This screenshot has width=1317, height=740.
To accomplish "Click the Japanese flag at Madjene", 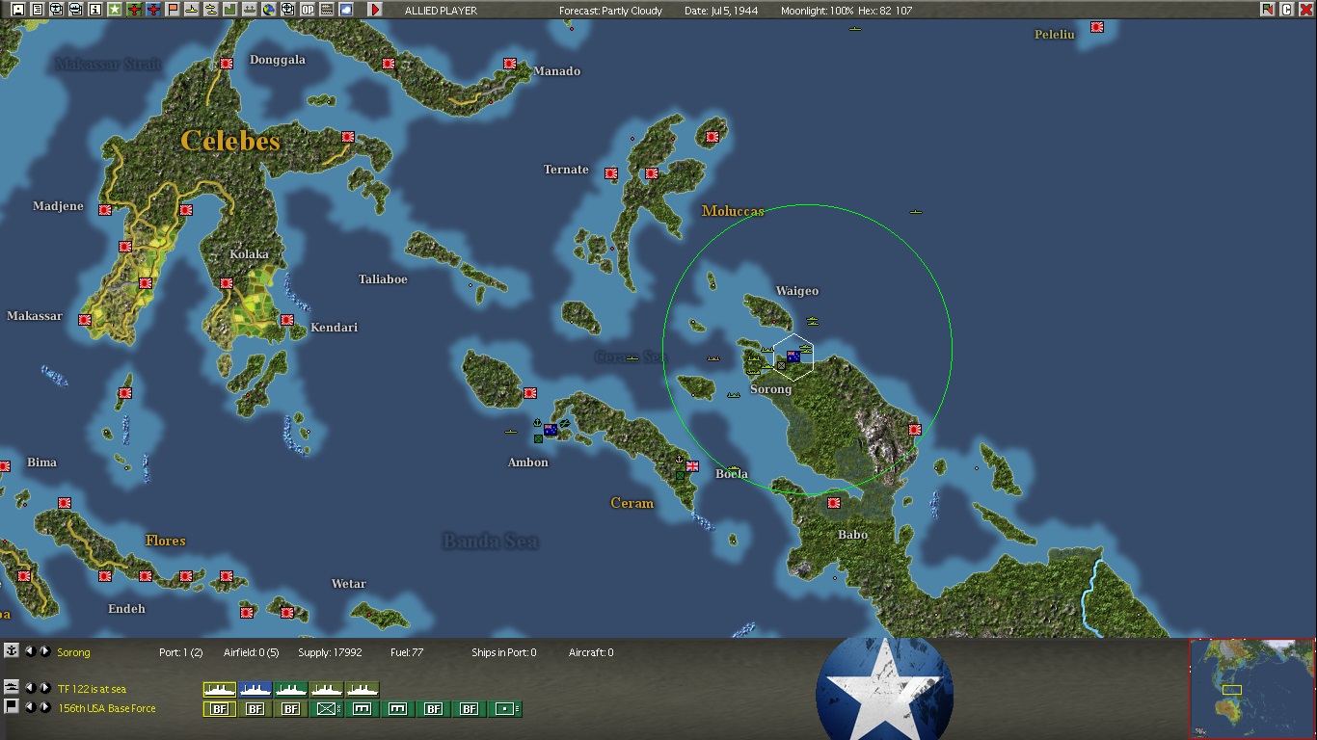I will [105, 210].
